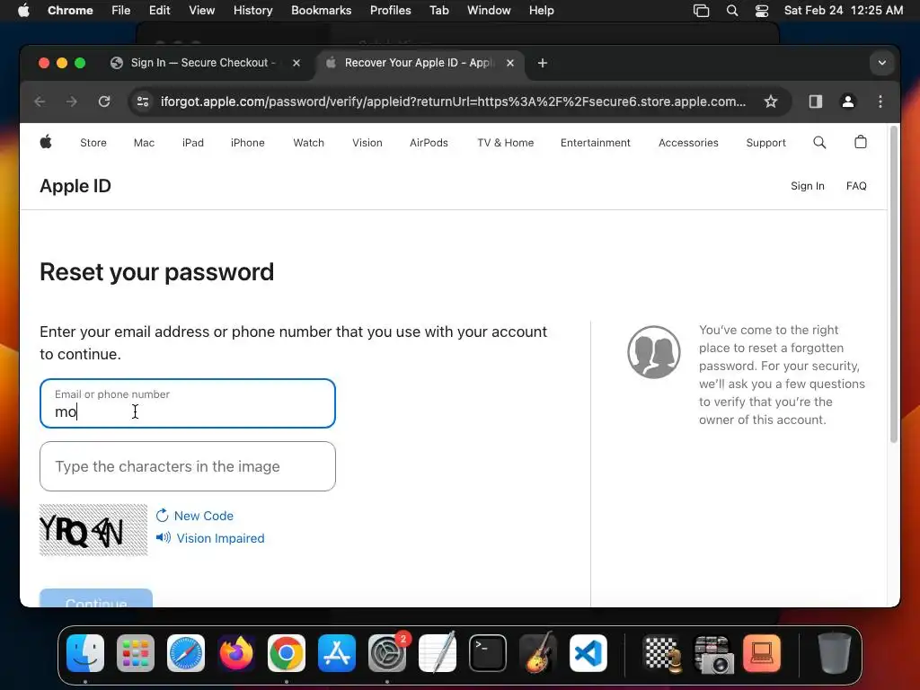920x690 pixels.
Task: Open Chess app from the dock
Action: [x=662, y=653]
